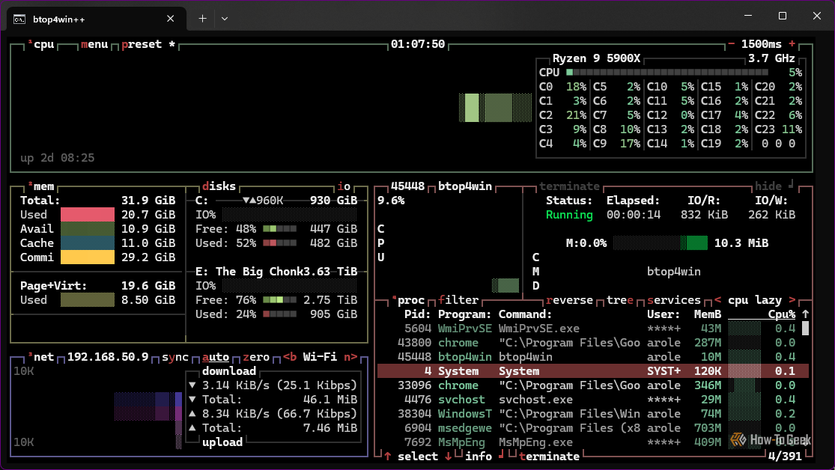Click the C: drive Free percentage meter
This screenshot has height=470, width=835.
(x=279, y=229)
